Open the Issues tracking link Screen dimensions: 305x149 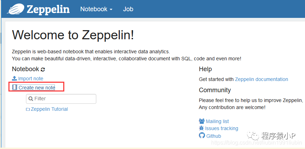pyautogui.click(x=222, y=128)
